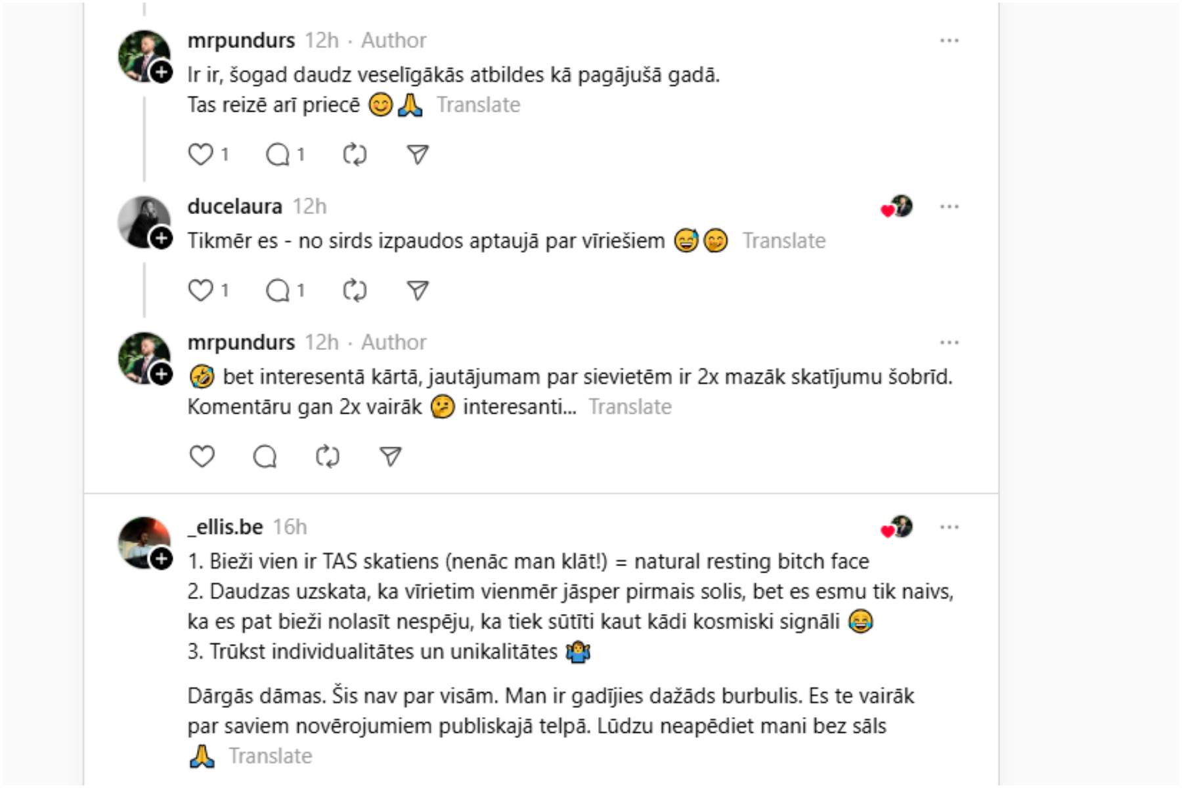Follow ducelaura using plus badge on avatar
1182x788 pixels.
pyautogui.click(x=162, y=238)
